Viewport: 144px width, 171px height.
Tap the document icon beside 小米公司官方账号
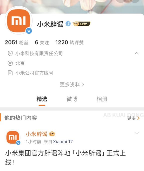click(x=10, y=73)
